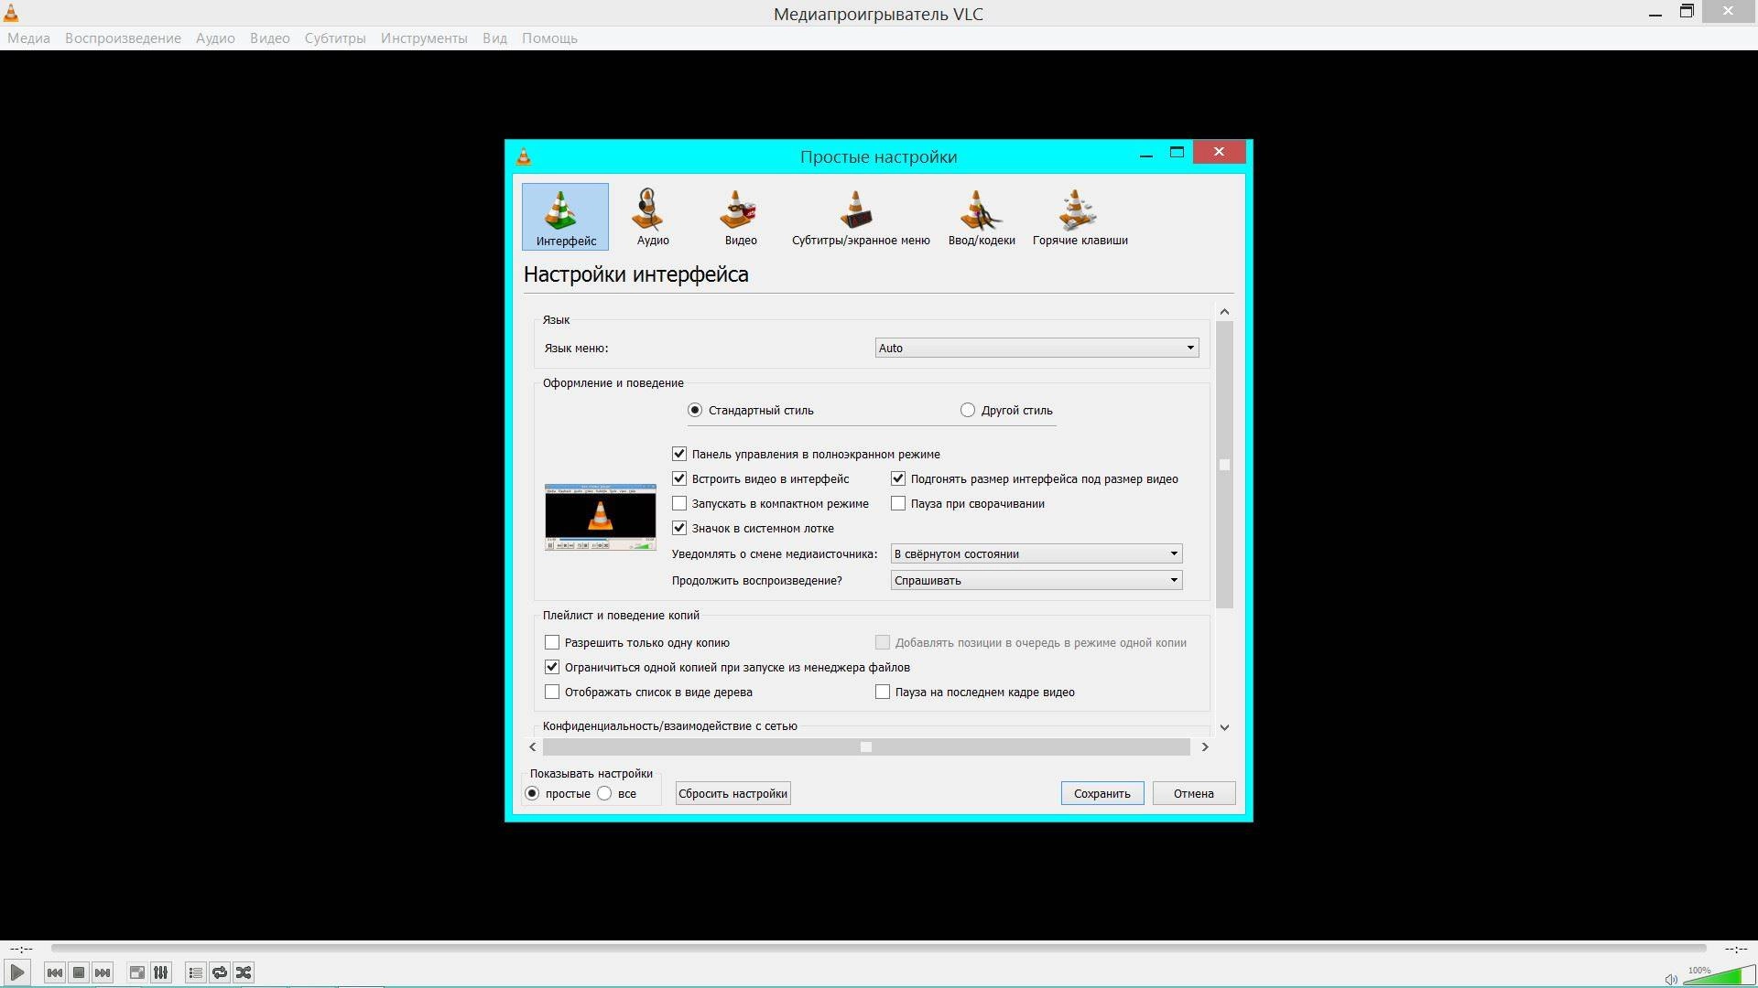Viewport: 1758px width, 988px height.
Task: Open the Интерфейс settings category
Action: coord(565,217)
